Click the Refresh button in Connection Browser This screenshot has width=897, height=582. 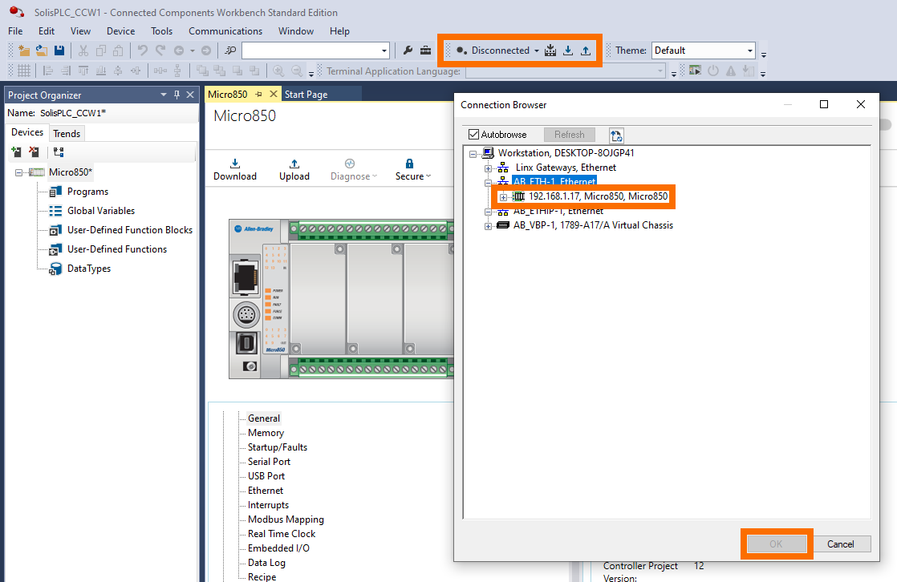[x=569, y=135]
